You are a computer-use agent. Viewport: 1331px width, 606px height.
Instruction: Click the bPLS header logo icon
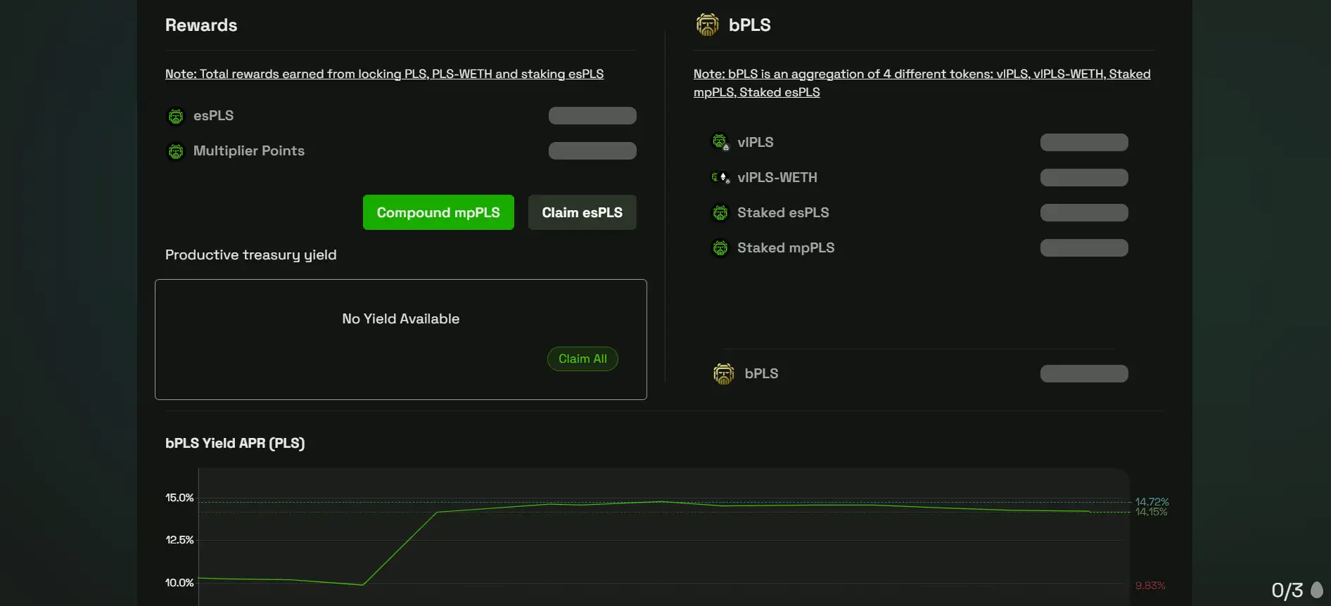click(707, 25)
